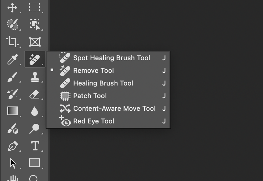The image size is (263, 181).
Task: Click the Brush tool
Action: click(x=12, y=77)
